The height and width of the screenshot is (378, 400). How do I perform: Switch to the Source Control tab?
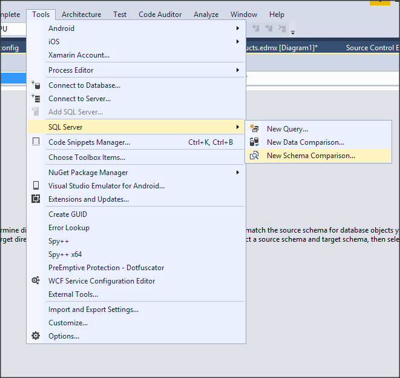click(x=372, y=48)
